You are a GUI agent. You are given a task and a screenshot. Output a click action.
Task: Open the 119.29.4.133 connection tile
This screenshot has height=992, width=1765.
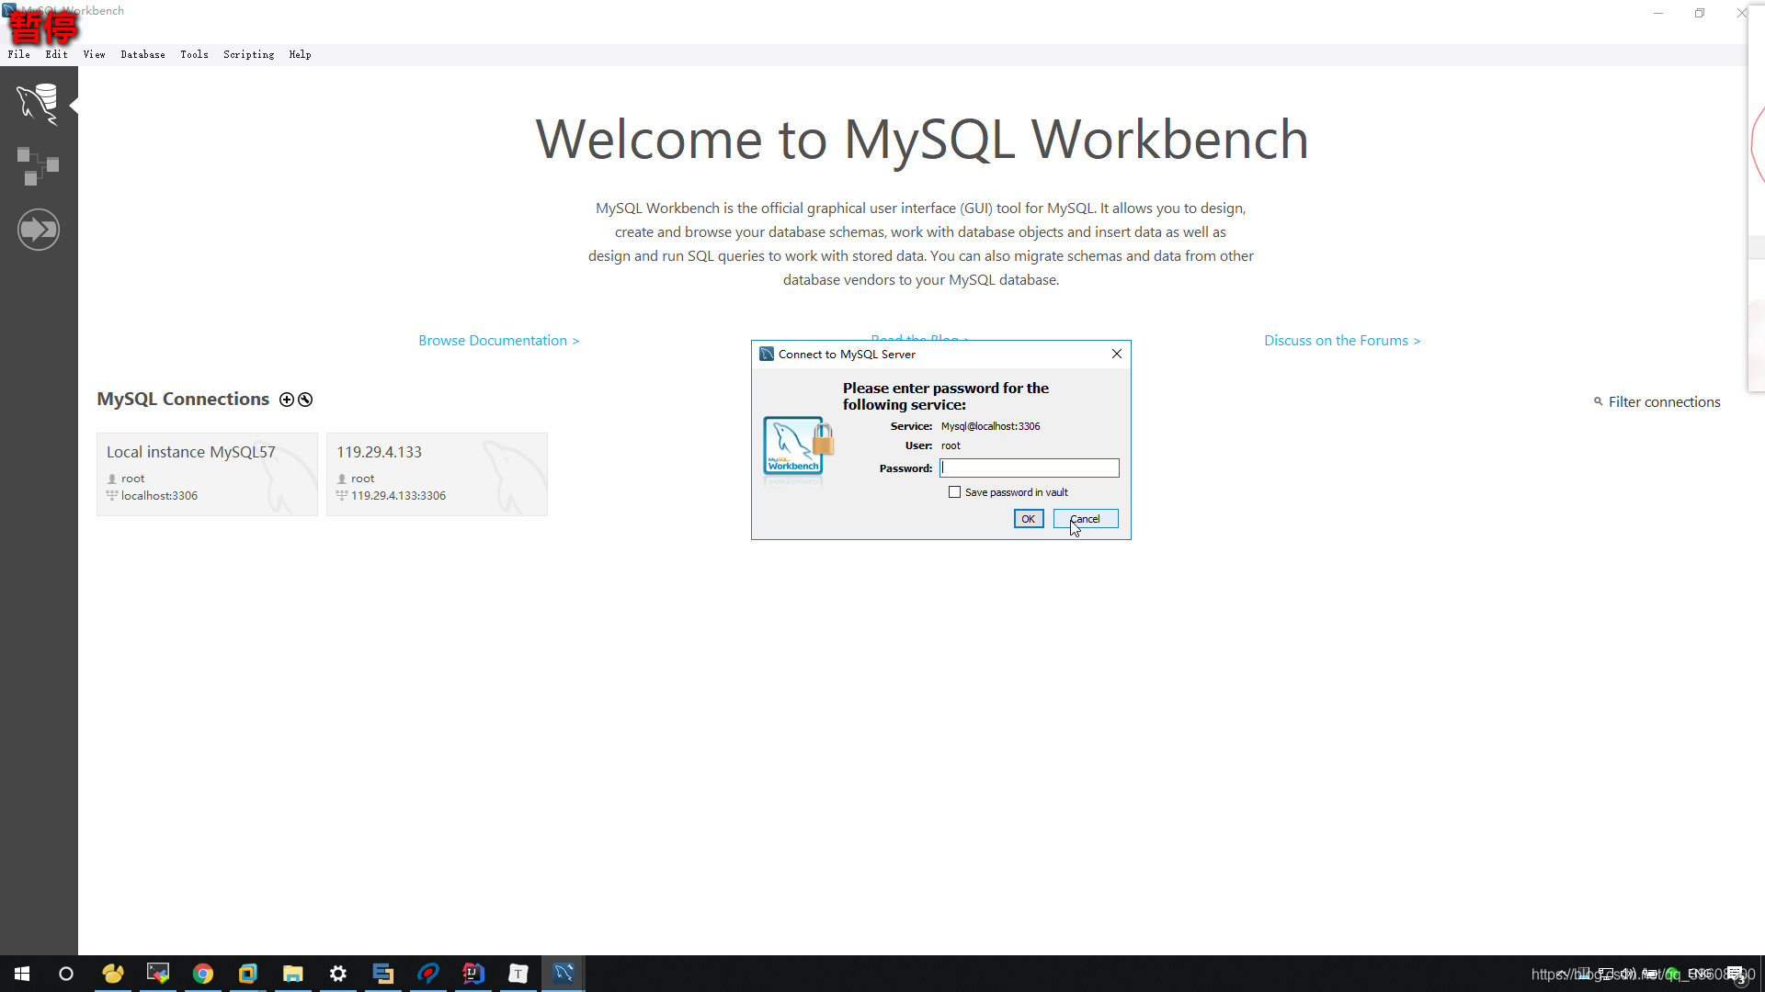pos(437,474)
